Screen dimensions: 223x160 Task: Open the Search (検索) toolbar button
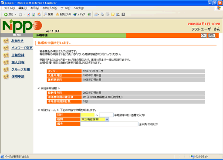tap(48, 14)
